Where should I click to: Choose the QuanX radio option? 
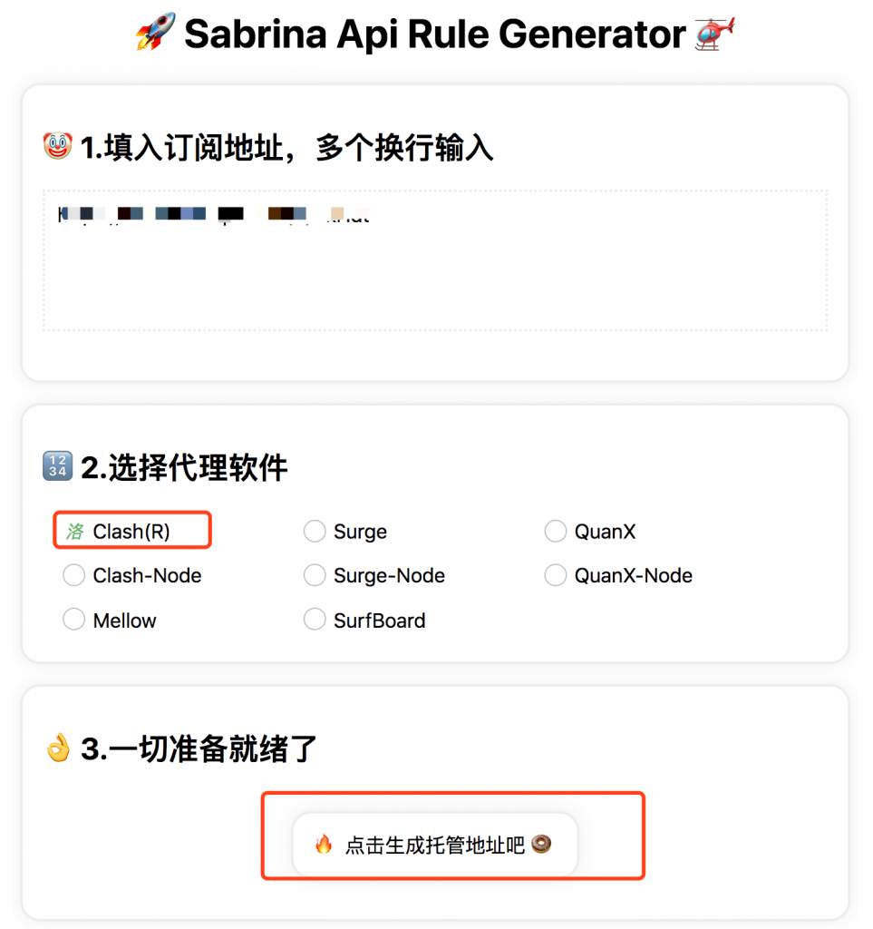click(x=556, y=532)
